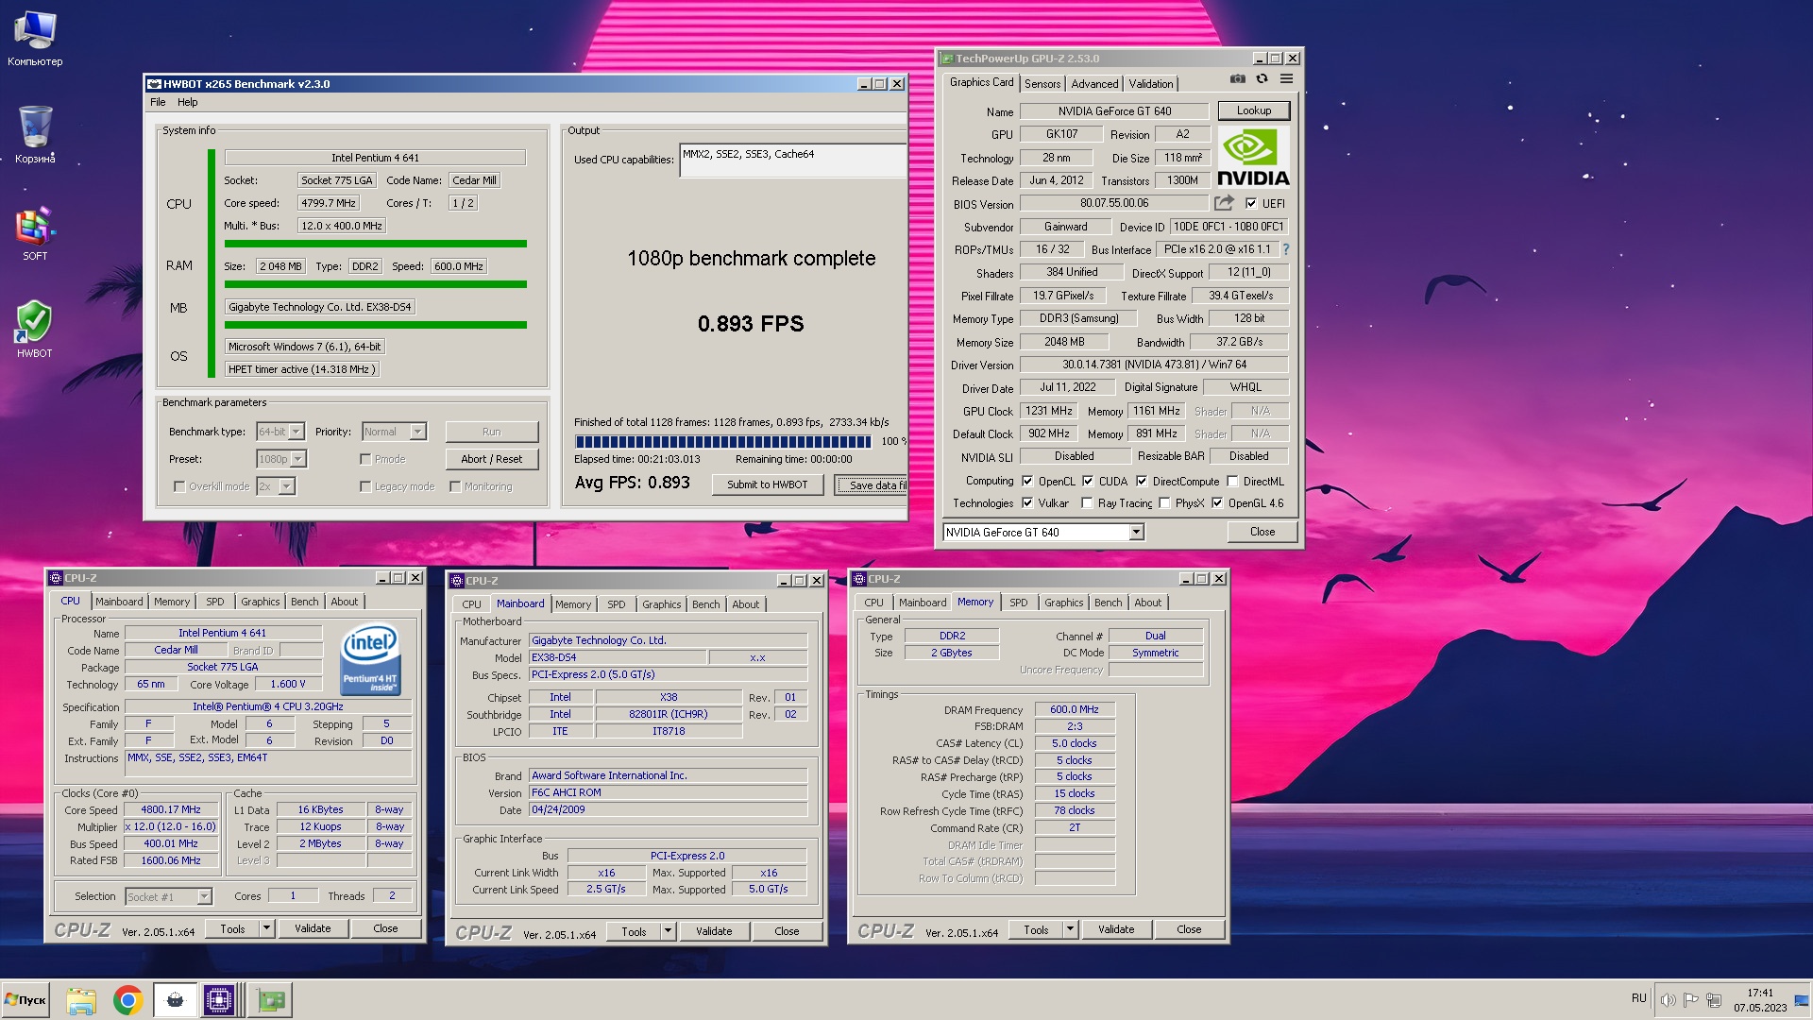This screenshot has height=1020, width=1813.
Task: Click the Intel Pentium 4 HT logo in CPU-Z
Action: click(370, 659)
